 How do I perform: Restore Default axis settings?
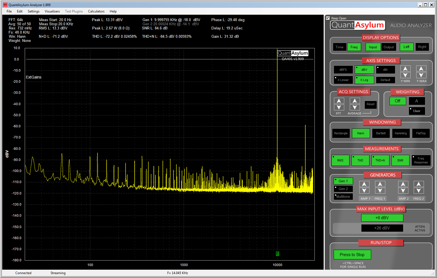[x=386, y=80]
